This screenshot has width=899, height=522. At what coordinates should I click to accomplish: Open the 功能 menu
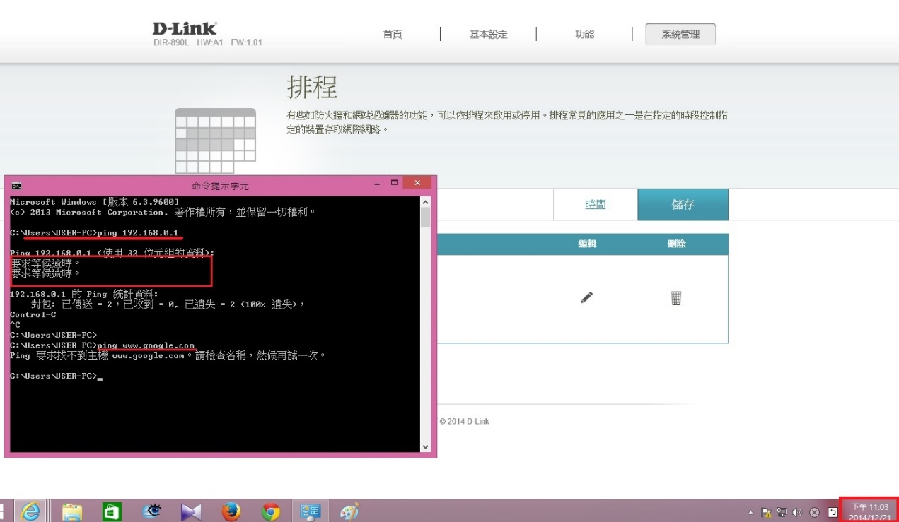584,35
